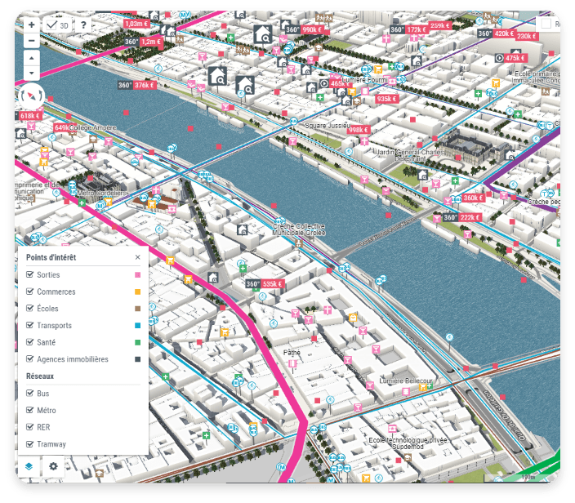Tilt the map up with the up arrow
The width and height of the screenshot is (575, 503).
coord(31,58)
